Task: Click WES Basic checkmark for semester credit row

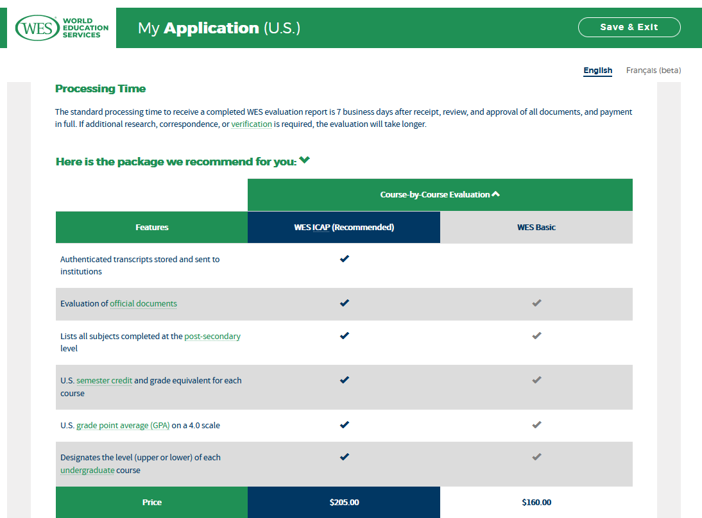Action: click(x=537, y=380)
